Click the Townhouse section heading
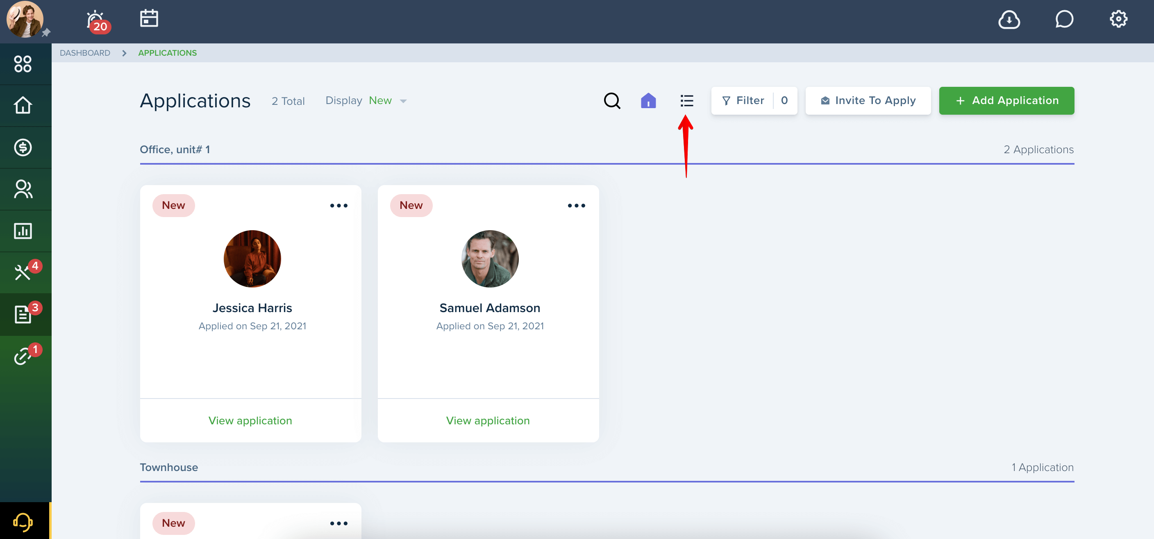The height and width of the screenshot is (539, 1154). pos(168,467)
